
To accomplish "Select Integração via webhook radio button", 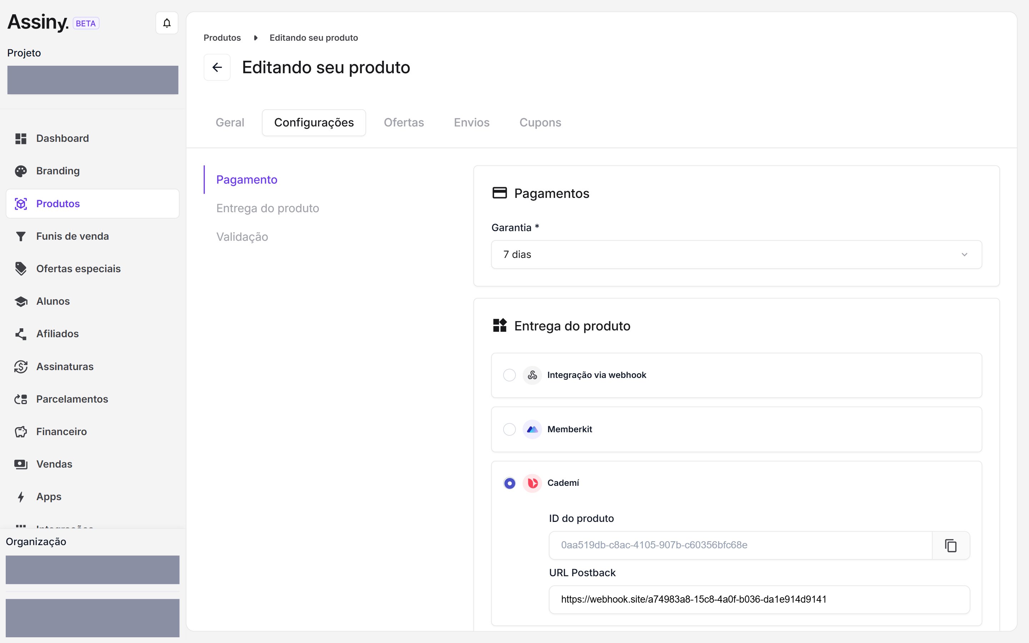I will [x=509, y=375].
